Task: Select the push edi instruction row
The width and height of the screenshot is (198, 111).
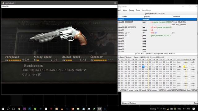Action: [x=157, y=30]
